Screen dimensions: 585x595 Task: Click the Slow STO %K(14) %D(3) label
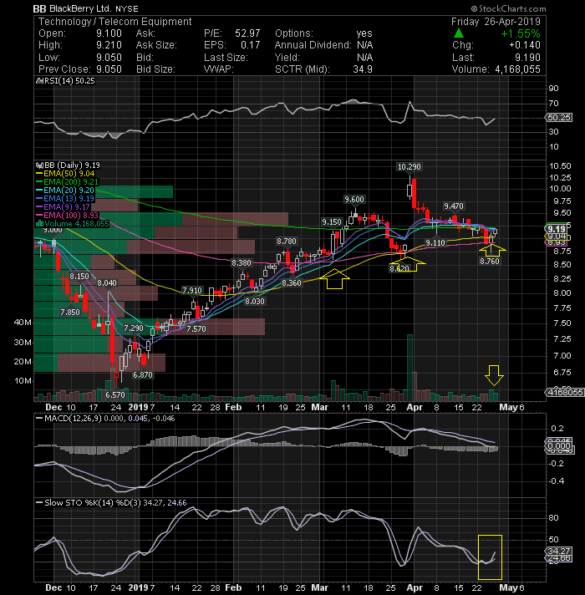click(x=92, y=502)
